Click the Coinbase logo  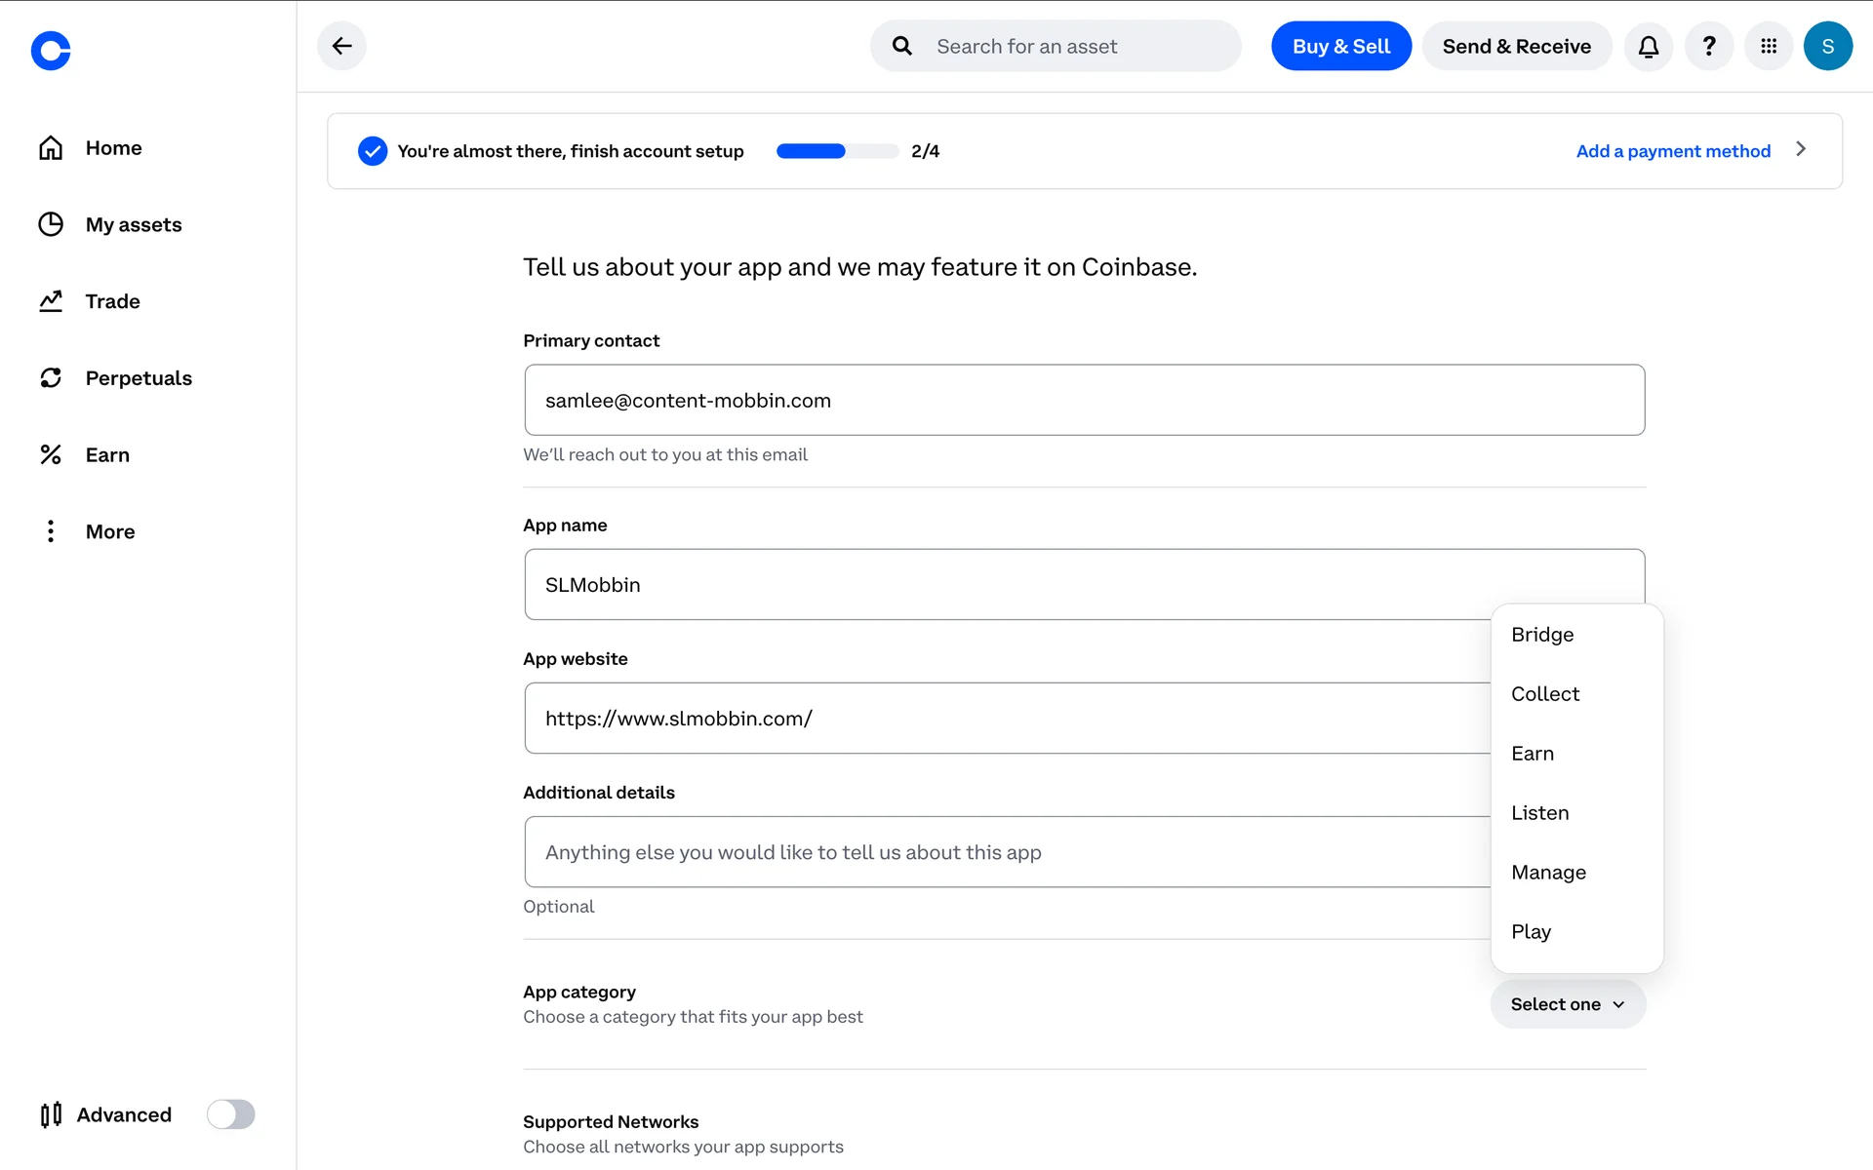(x=51, y=51)
